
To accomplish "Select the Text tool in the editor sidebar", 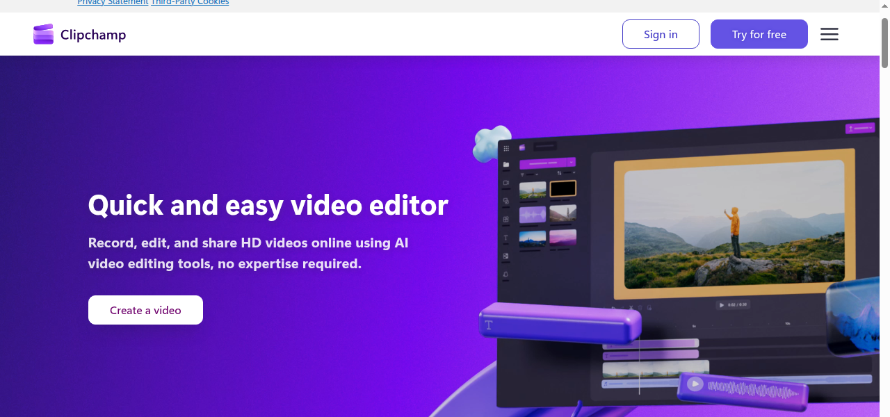I will pyautogui.click(x=505, y=237).
